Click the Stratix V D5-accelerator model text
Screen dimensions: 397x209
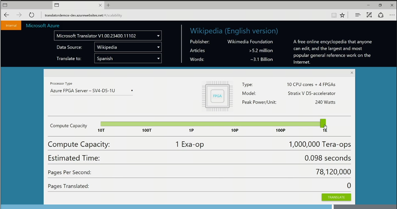[x=311, y=93]
